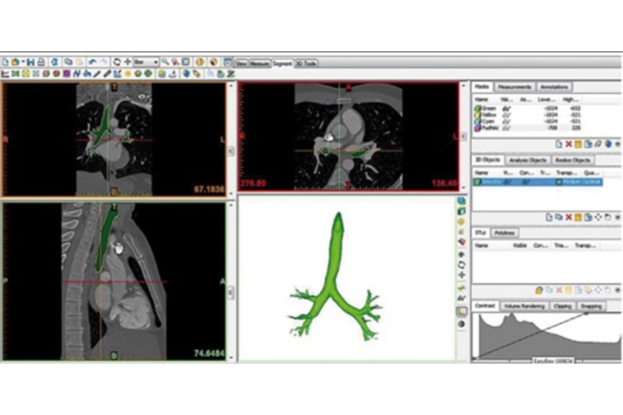
Task: Select the Masks tab
Action: 482,86
